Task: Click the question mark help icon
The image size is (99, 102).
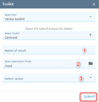Action: 90,35
